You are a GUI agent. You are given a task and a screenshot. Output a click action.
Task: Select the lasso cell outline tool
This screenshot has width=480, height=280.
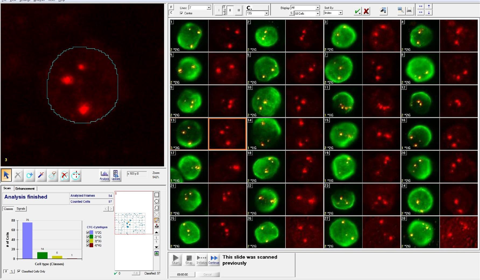[53, 175]
